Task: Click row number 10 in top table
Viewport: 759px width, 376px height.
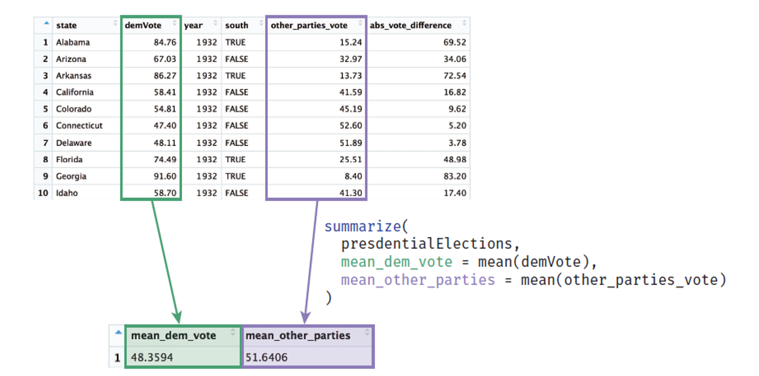Action: (43, 193)
